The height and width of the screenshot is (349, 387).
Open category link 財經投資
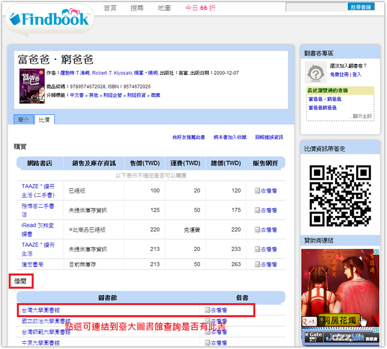point(136,95)
